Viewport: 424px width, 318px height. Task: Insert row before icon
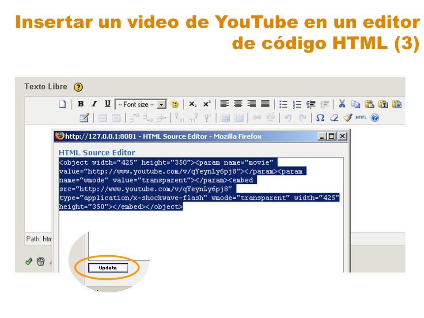point(134,118)
